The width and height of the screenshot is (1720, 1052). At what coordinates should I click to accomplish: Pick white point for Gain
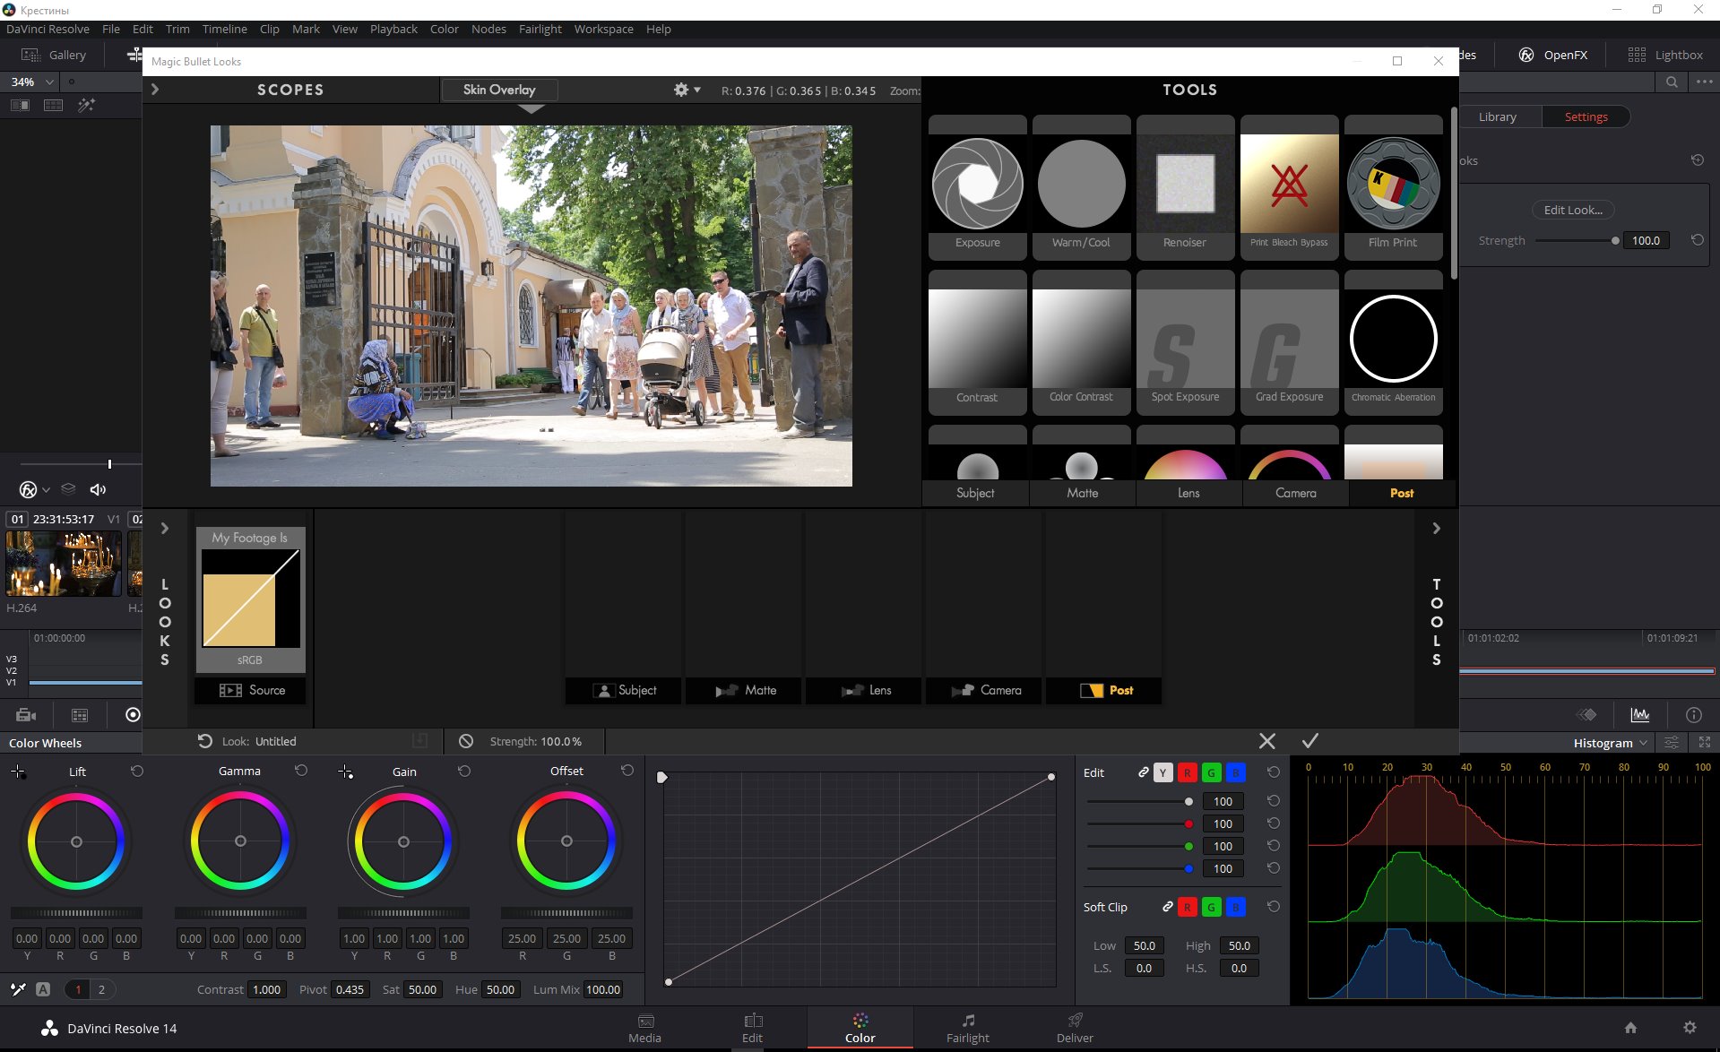pos(345,772)
